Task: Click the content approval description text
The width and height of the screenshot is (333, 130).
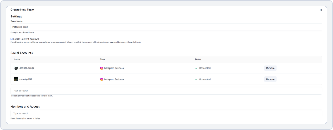Action: click(x=75, y=42)
